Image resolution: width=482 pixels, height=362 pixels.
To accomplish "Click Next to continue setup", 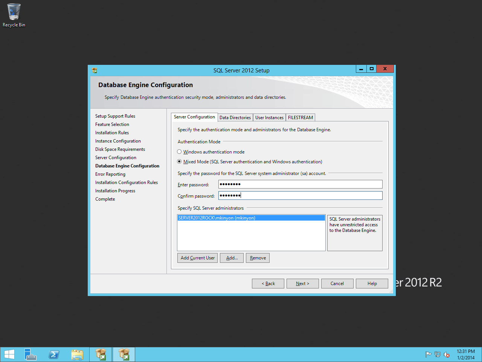I will [302, 284].
